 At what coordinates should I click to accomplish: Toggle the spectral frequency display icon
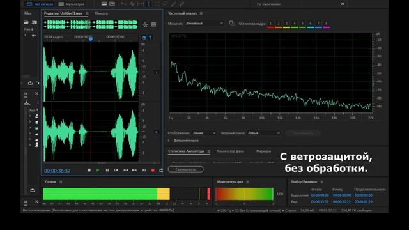pyautogui.click(x=104, y=4)
